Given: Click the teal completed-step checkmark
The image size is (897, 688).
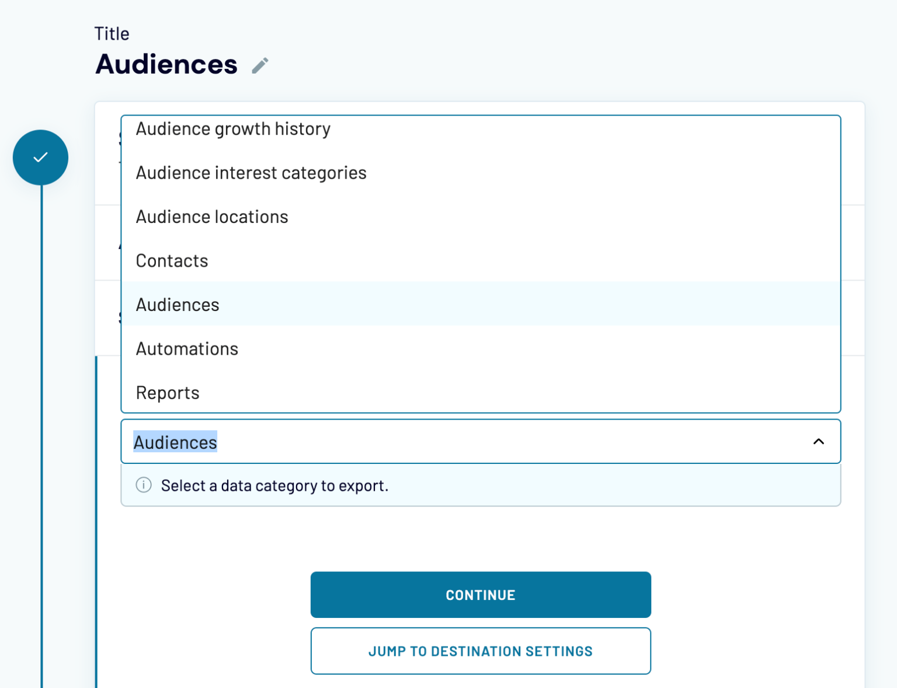Looking at the screenshot, I should point(40,157).
